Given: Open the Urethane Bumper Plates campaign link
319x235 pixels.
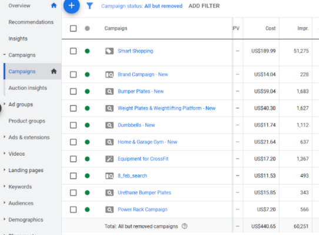Looking at the screenshot, I should [144, 193].
